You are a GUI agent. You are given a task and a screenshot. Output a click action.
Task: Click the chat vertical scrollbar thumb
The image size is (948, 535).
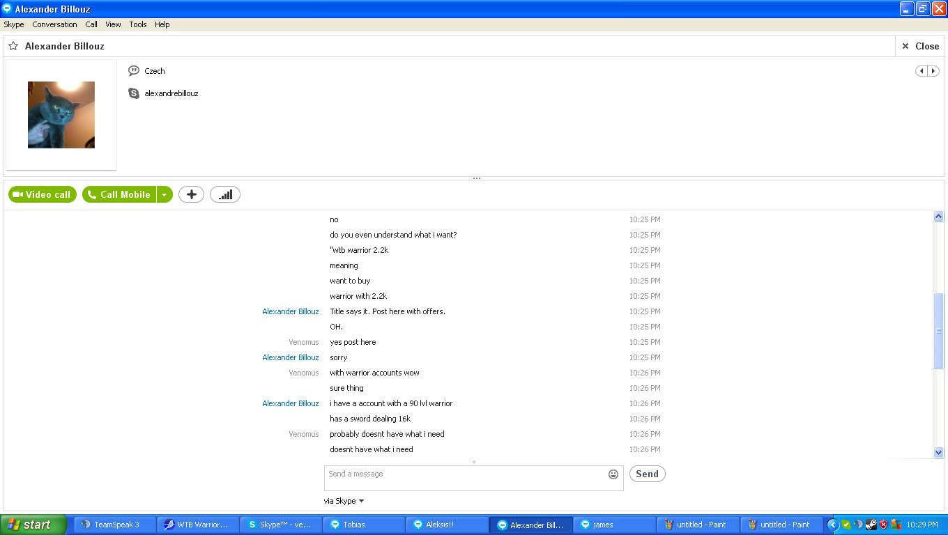coord(938,332)
